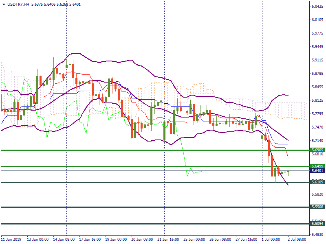This screenshot has width=326, height=244.
Task: Click the USDTRY,H4 chart title text
Action: tap(18, 4)
